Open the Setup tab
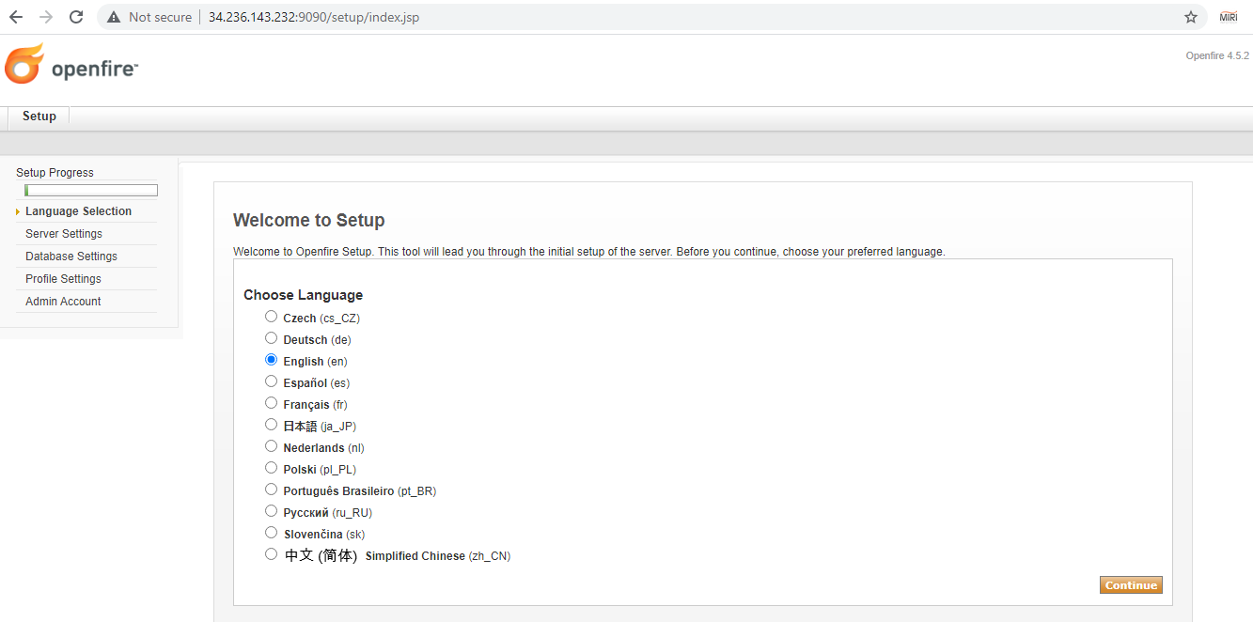 tap(39, 117)
